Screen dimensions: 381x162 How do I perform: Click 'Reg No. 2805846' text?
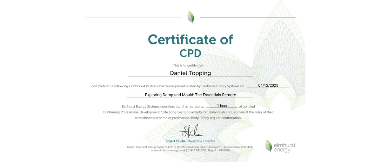[218, 151]
